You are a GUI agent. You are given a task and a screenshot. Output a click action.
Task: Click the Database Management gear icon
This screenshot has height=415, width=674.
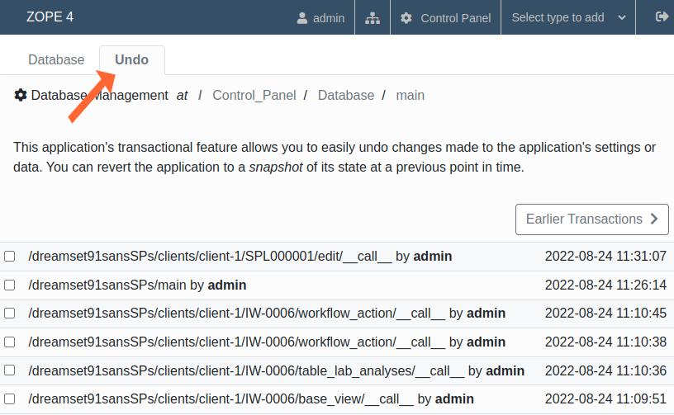21,95
